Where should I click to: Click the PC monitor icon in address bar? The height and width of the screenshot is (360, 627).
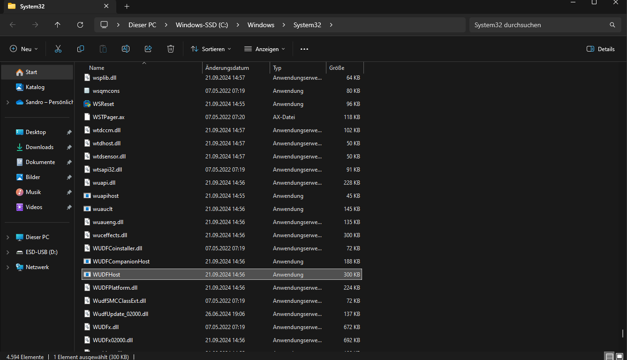104,25
